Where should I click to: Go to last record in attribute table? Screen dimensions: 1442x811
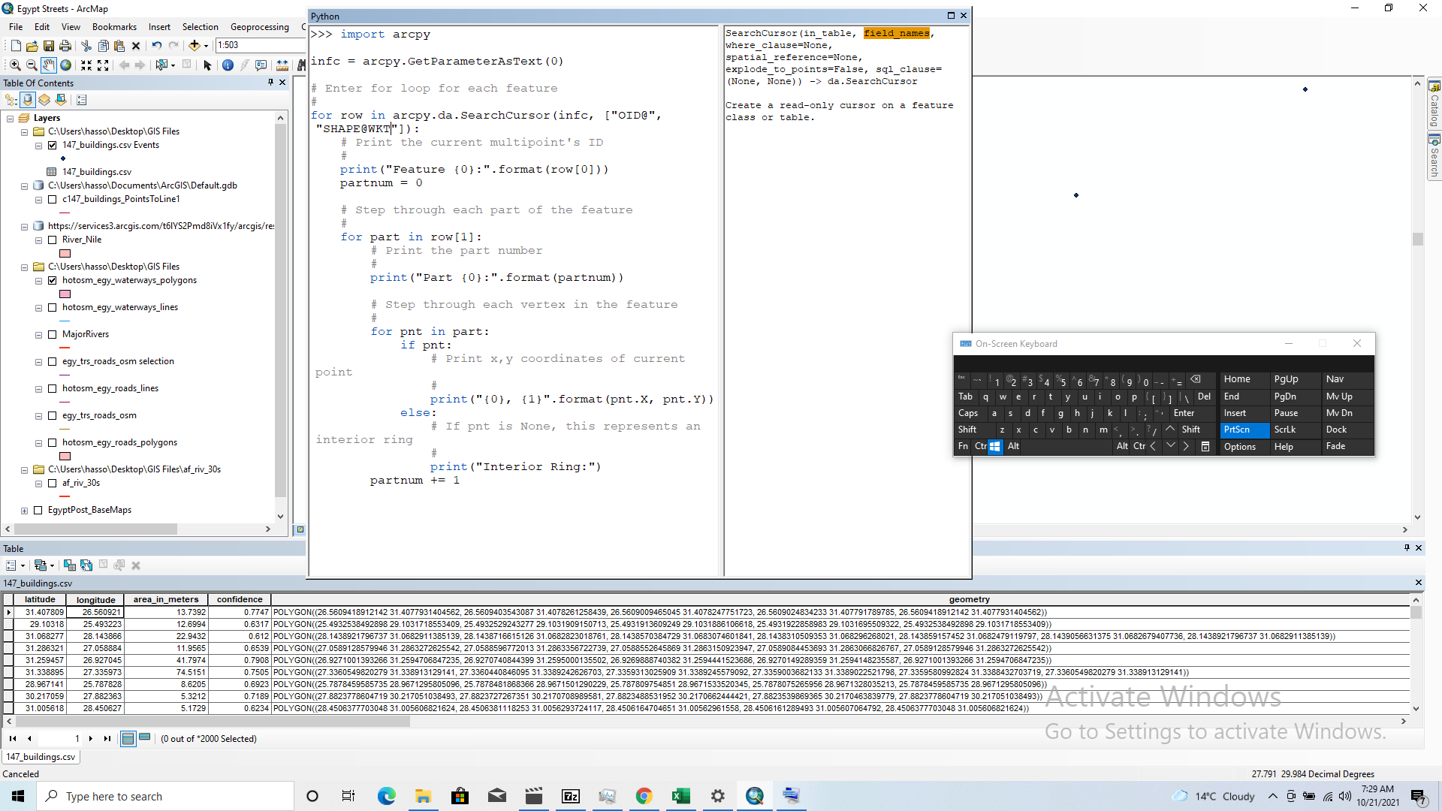pos(106,738)
